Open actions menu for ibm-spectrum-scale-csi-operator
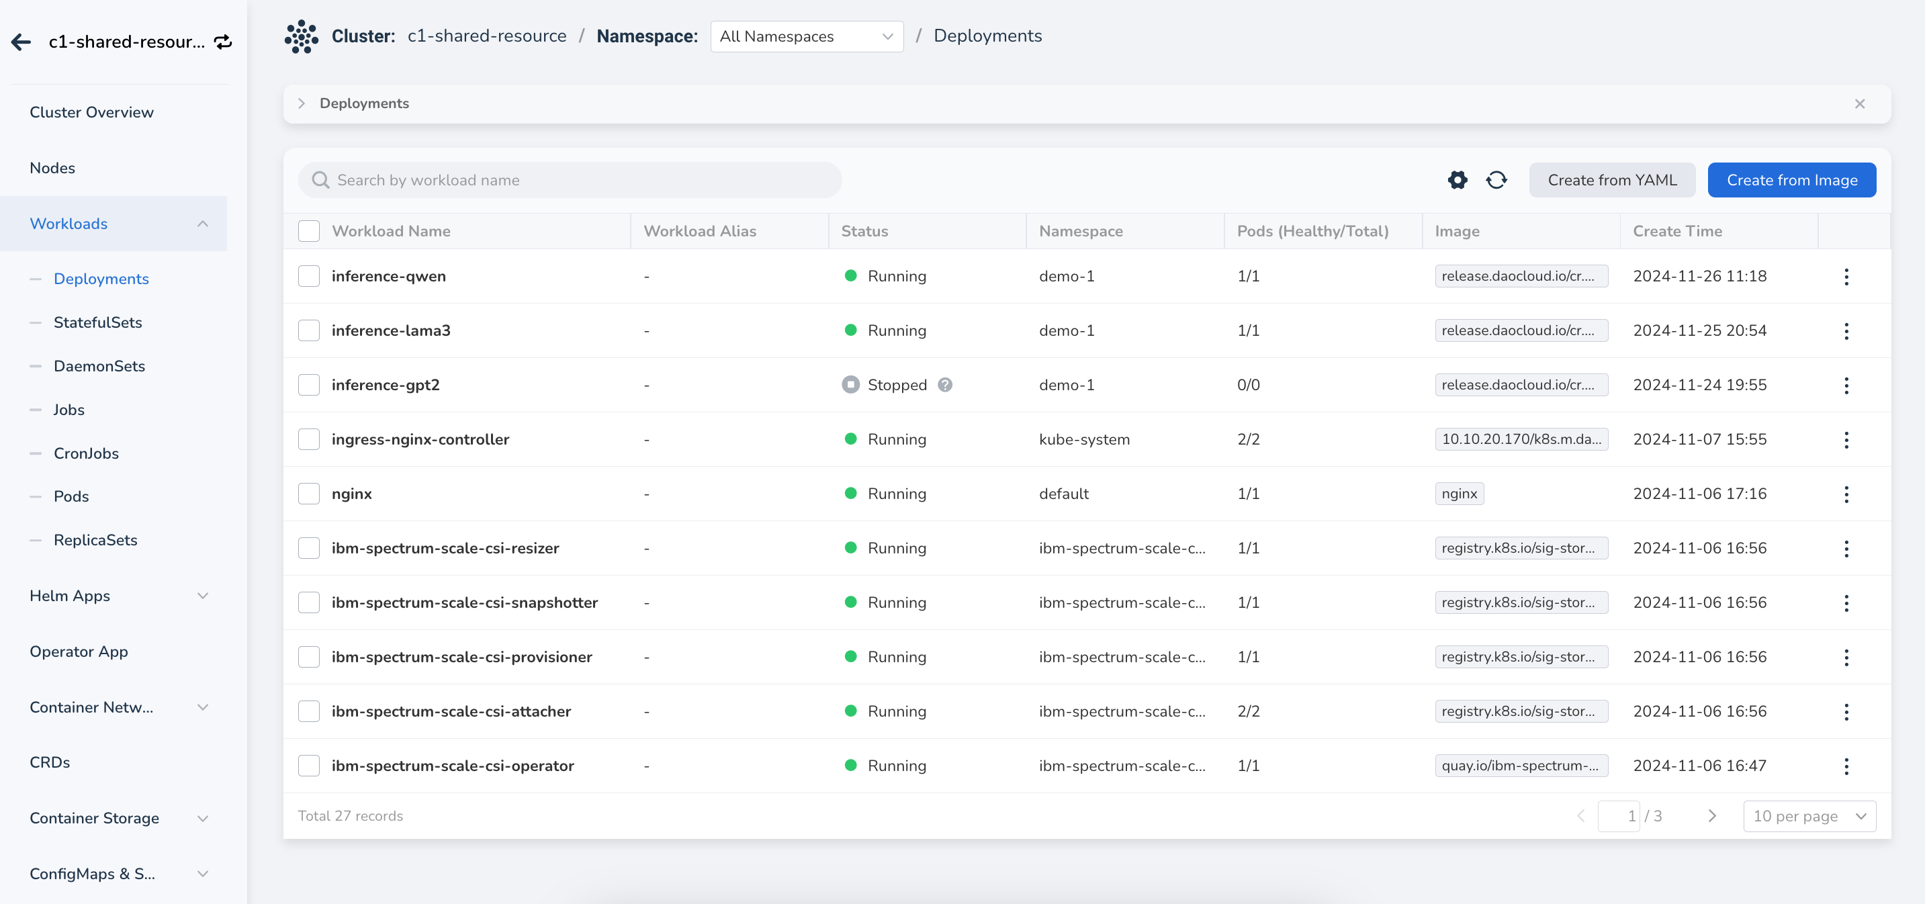The width and height of the screenshot is (1925, 904). pos(1846,766)
